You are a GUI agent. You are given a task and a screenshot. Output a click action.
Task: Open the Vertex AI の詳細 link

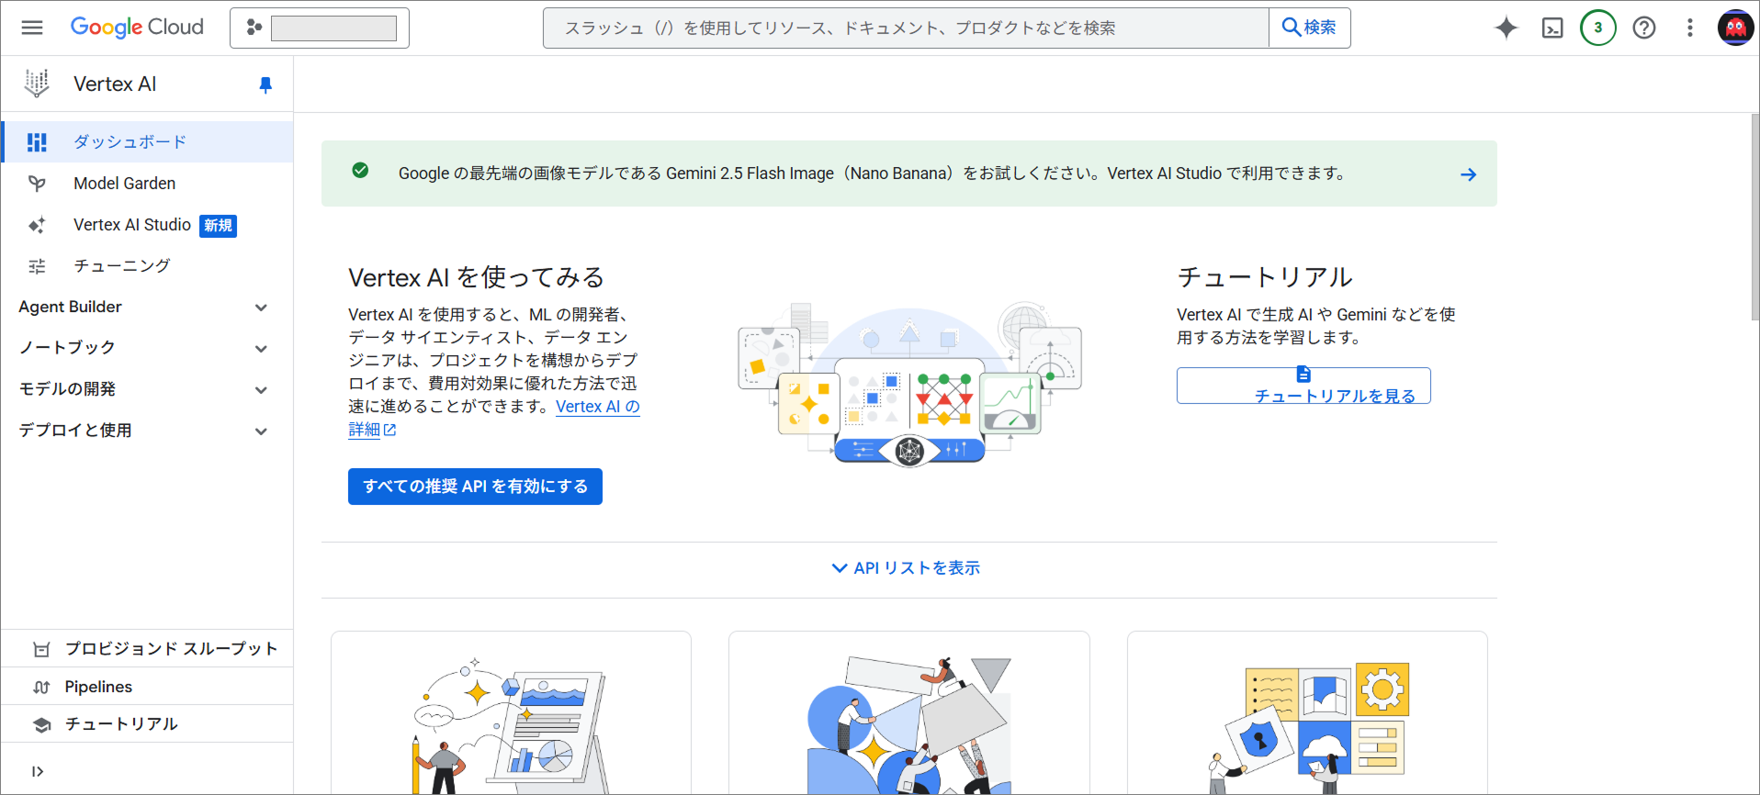click(597, 407)
